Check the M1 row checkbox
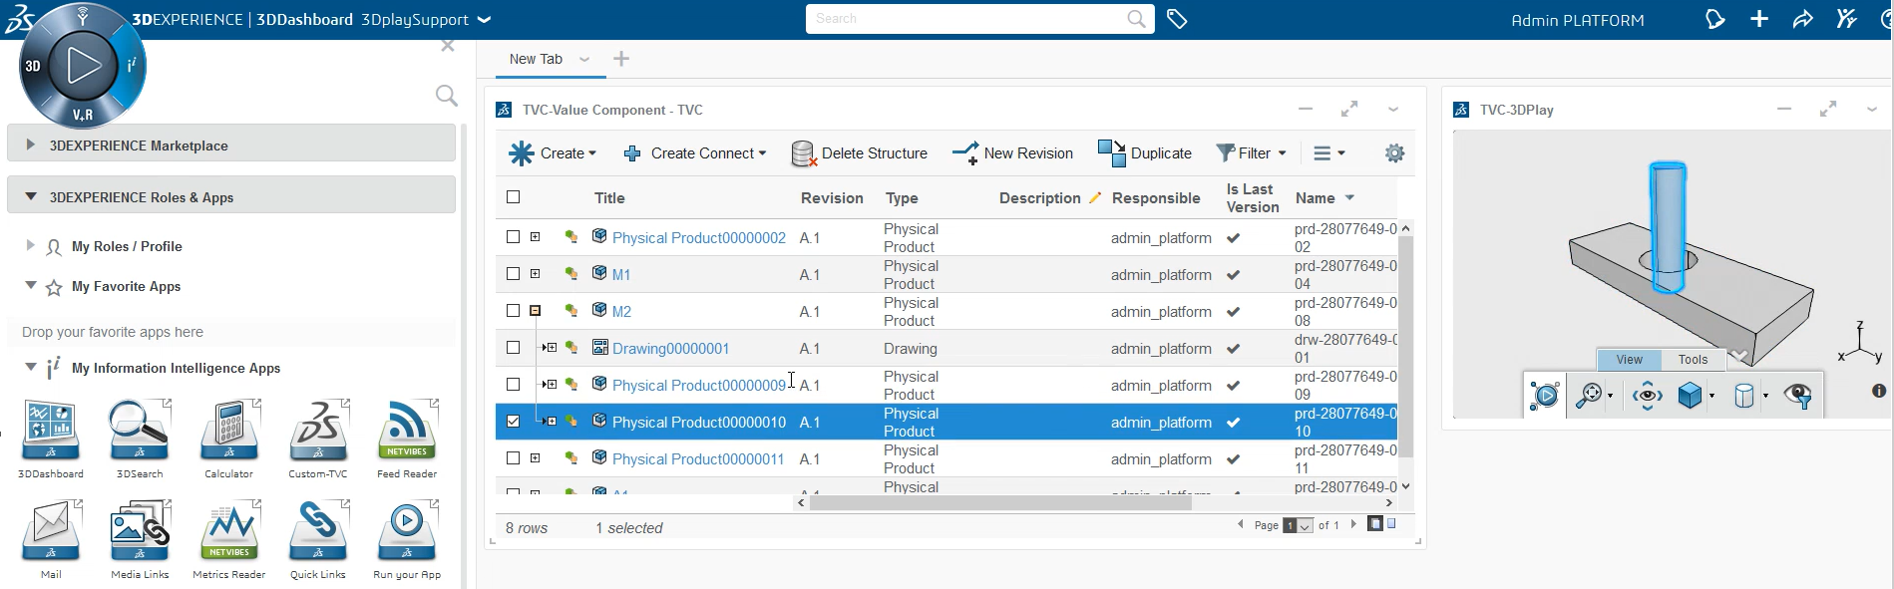This screenshot has width=1894, height=589. [x=514, y=274]
